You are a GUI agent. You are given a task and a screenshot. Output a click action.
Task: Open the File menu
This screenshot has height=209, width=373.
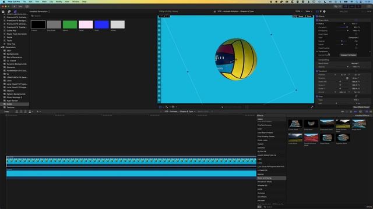[24, 2]
